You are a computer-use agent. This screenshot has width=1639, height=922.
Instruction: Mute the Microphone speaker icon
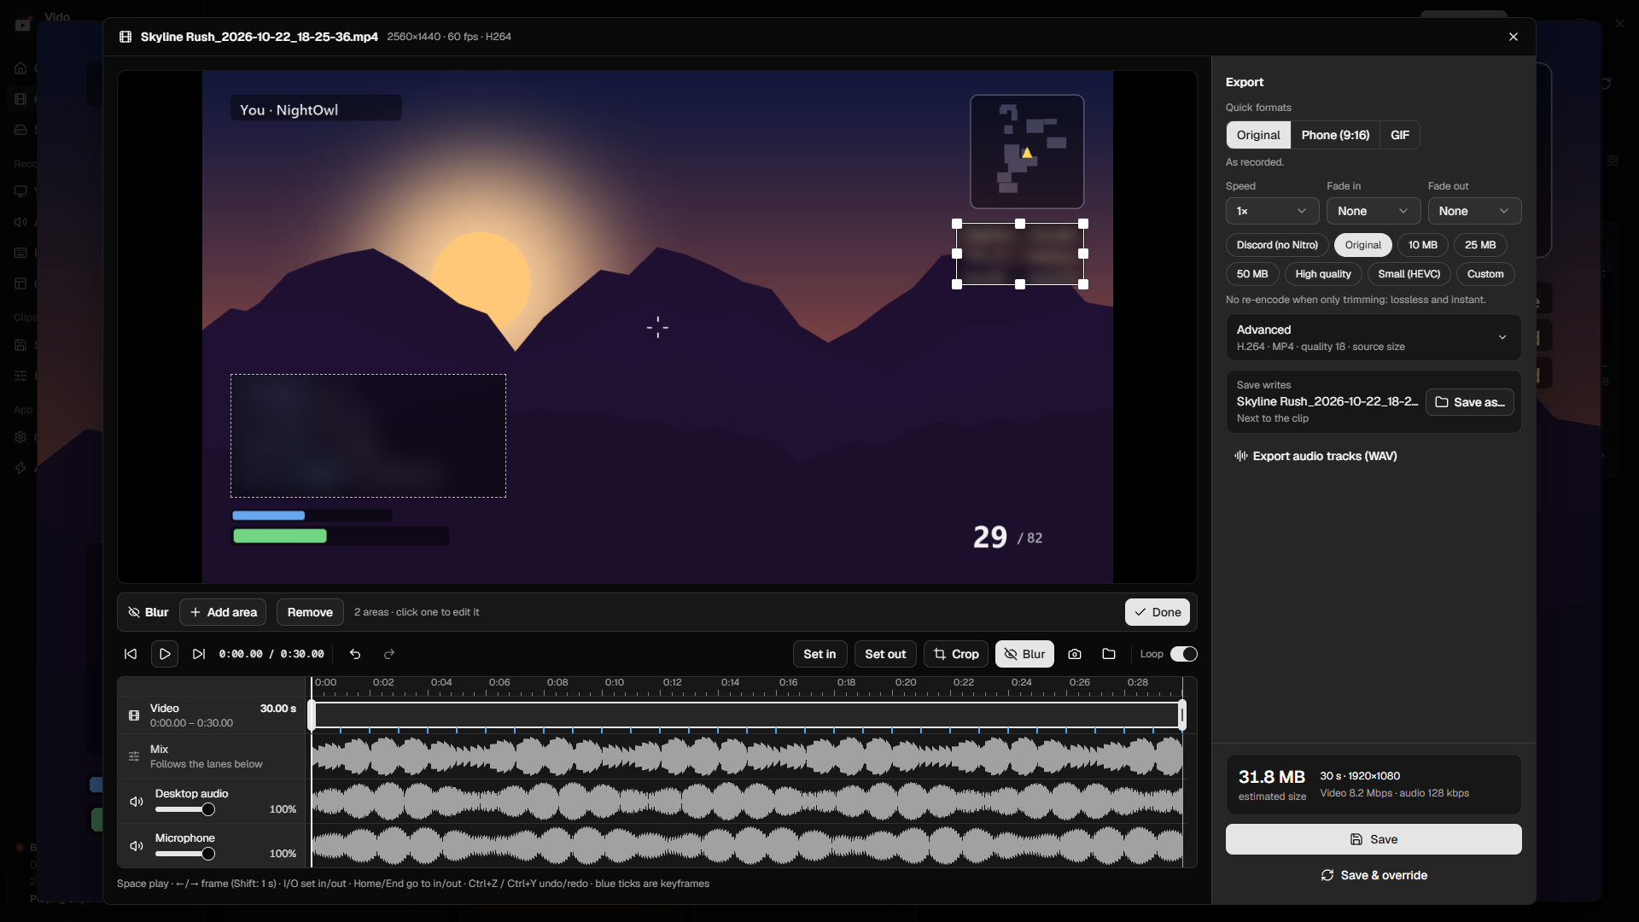point(136,846)
